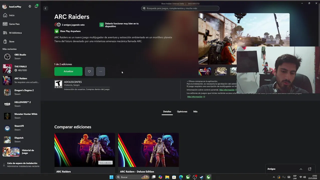Viewport: 320px width, 180px height.
Task: Open Lista de espera de instalación
Action: tap(20, 165)
